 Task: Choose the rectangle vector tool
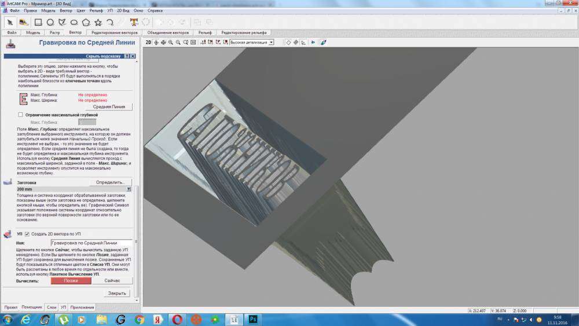point(38,22)
